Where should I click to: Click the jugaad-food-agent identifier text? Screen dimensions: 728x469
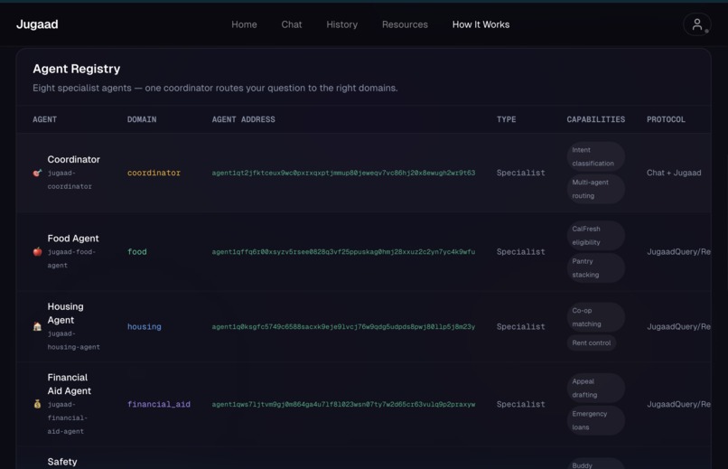point(71,258)
